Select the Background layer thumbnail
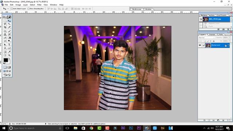The image size is (233, 131). pos(208,45)
